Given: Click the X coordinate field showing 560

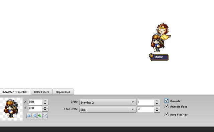Looking at the screenshot, I should pyautogui.click(x=35, y=102).
